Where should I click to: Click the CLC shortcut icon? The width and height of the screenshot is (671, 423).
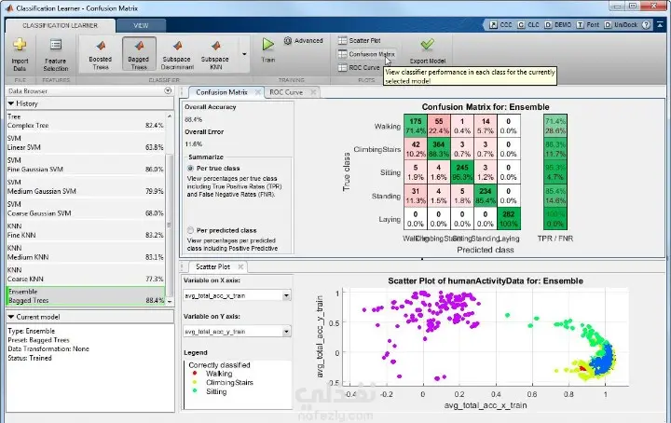coord(521,25)
